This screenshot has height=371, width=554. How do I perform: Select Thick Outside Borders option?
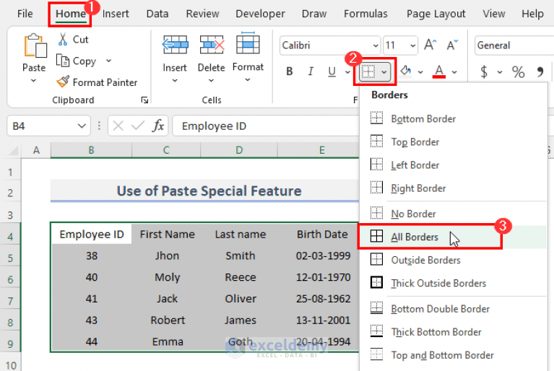coord(454,283)
